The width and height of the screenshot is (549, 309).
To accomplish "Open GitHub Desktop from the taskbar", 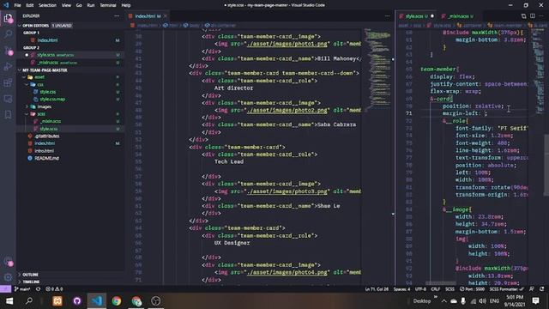I will pos(77,301).
